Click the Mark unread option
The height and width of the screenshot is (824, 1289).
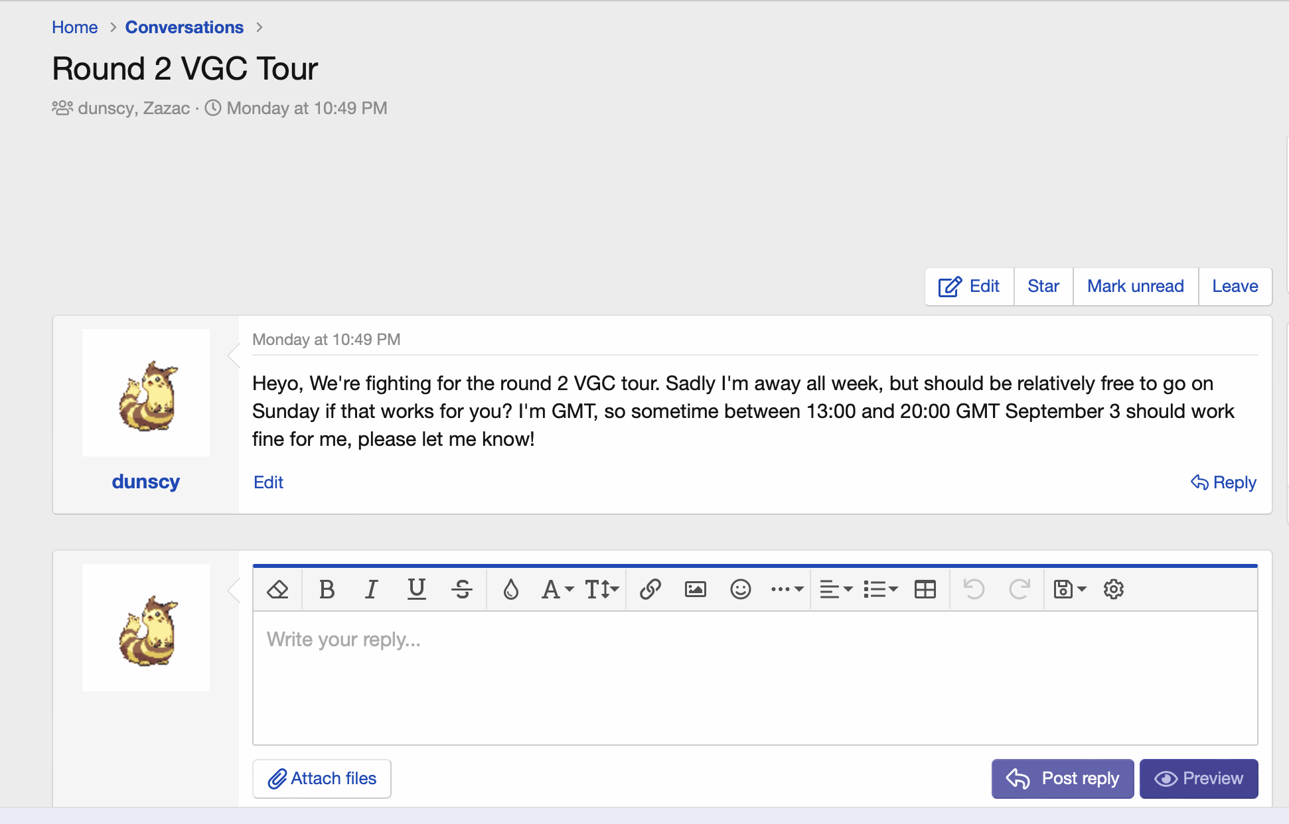(1135, 287)
